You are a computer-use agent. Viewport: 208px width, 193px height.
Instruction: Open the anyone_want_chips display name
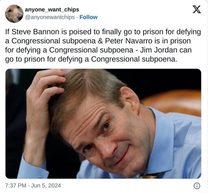(52, 10)
